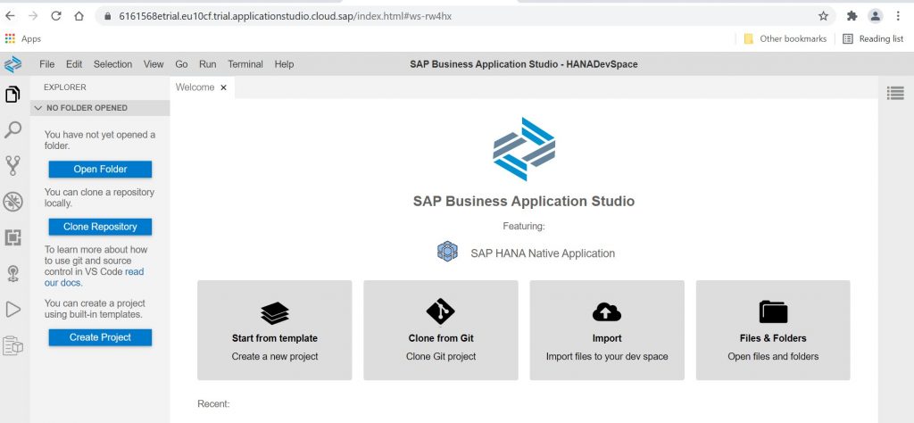Open Run Configurations play icon
This screenshot has width=914, height=423.
tap(12, 309)
